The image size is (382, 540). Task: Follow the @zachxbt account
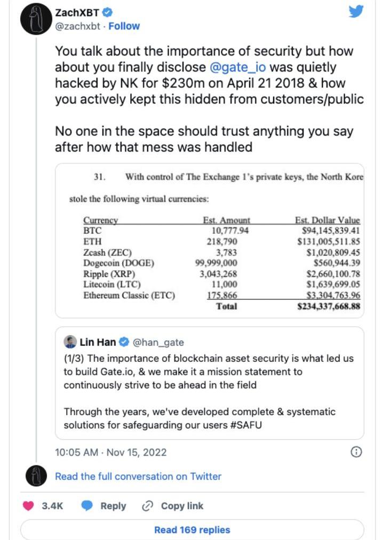[x=124, y=26]
